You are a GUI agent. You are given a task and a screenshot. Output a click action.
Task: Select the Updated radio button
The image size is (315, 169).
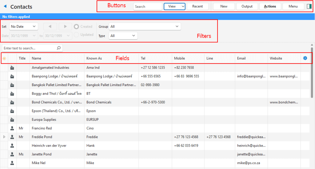(x=76, y=35)
